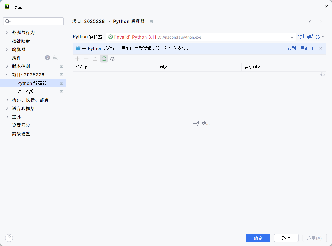Screen dimensions: 332x246
Task: Click the settings search input field
Action: click(33, 21)
